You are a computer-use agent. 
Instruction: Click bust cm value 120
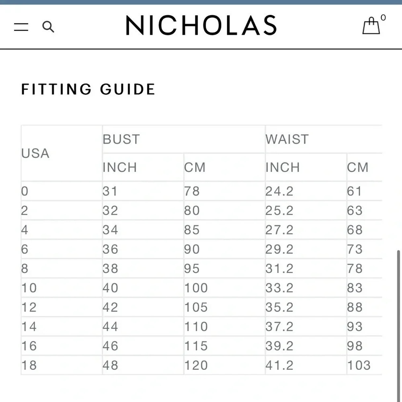click(x=196, y=365)
